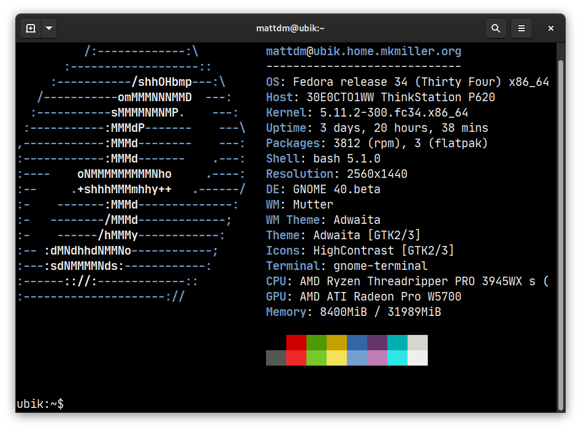581x430 pixels.
Task: Click the bright red color block
Action: click(x=296, y=358)
